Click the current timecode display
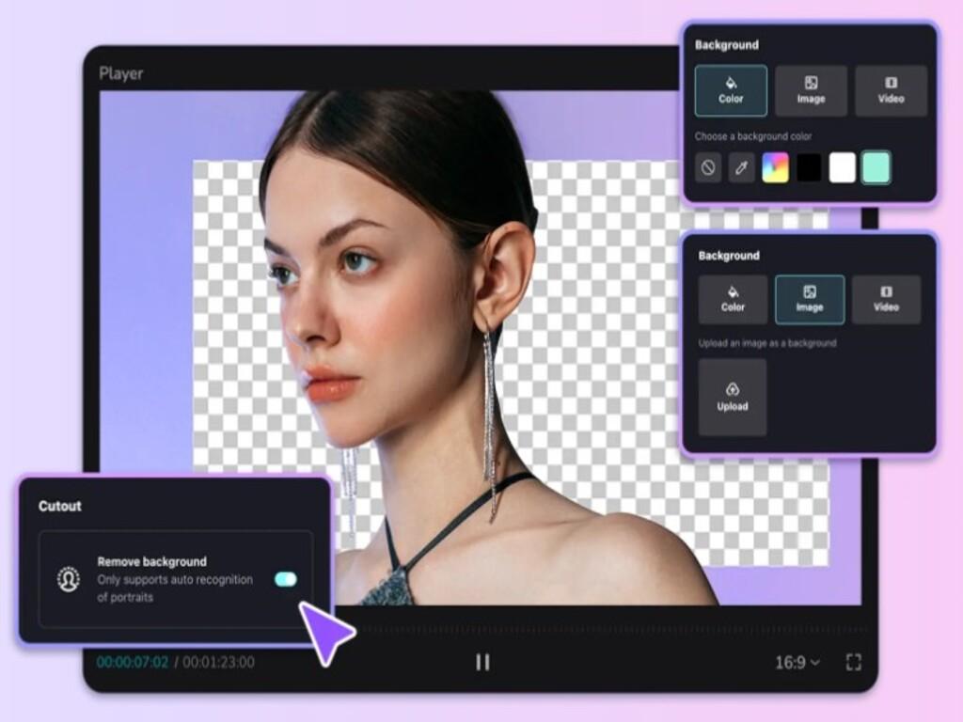Viewport: 963px width, 722px height. (132, 662)
